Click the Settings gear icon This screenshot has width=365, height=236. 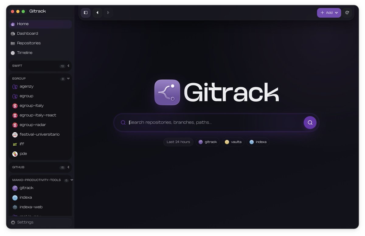(13, 222)
